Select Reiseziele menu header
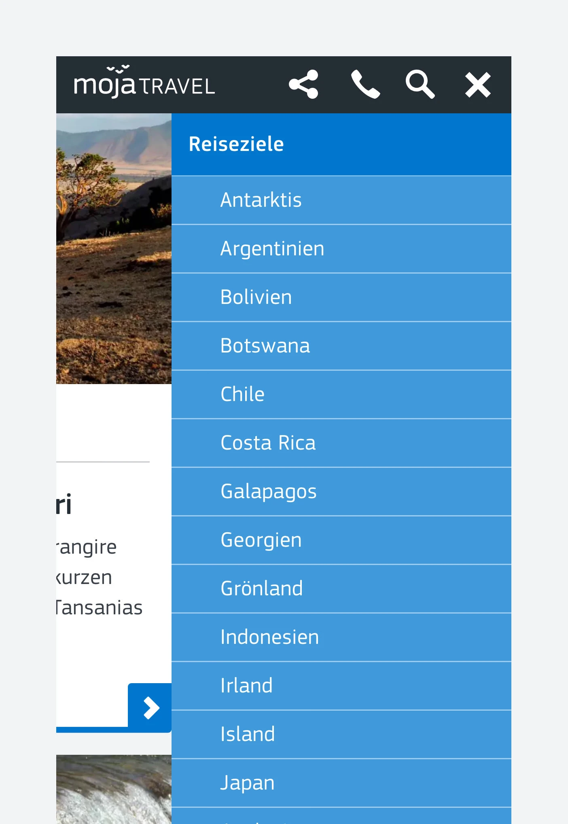Screen dimensions: 568x824 [x=341, y=144]
